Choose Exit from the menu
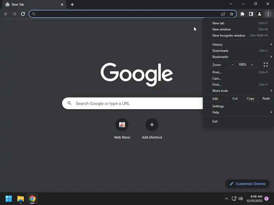Screen dimensions: 274x205 238,121
